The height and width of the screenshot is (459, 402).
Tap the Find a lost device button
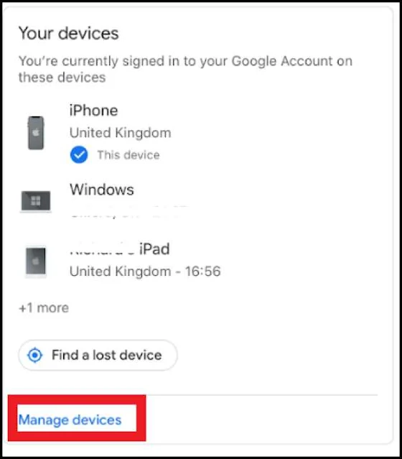98,355
